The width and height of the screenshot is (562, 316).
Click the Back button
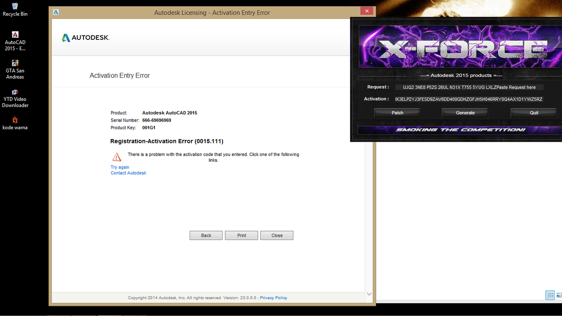click(x=206, y=235)
